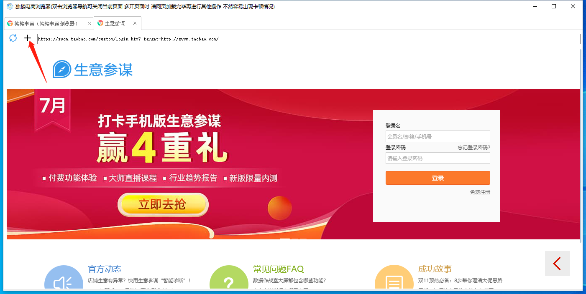This screenshot has height=294, width=586.
Task: Focus the 登录名 username field
Action: tap(438, 136)
